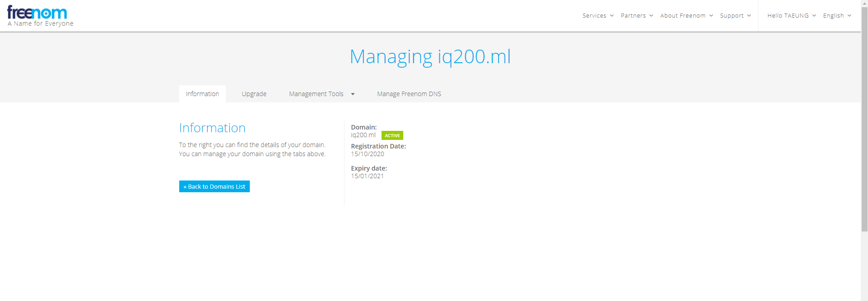Click the registration date 15/10/2020
Image resolution: width=868 pixels, height=301 pixels.
click(x=367, y=154)
